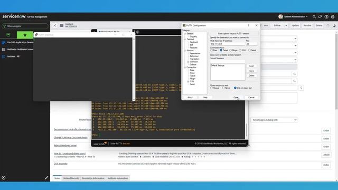Add a new Solar-PuTTY tab with plus icon
The height and width of the screenshot is (190, 338).
[137, 32]
